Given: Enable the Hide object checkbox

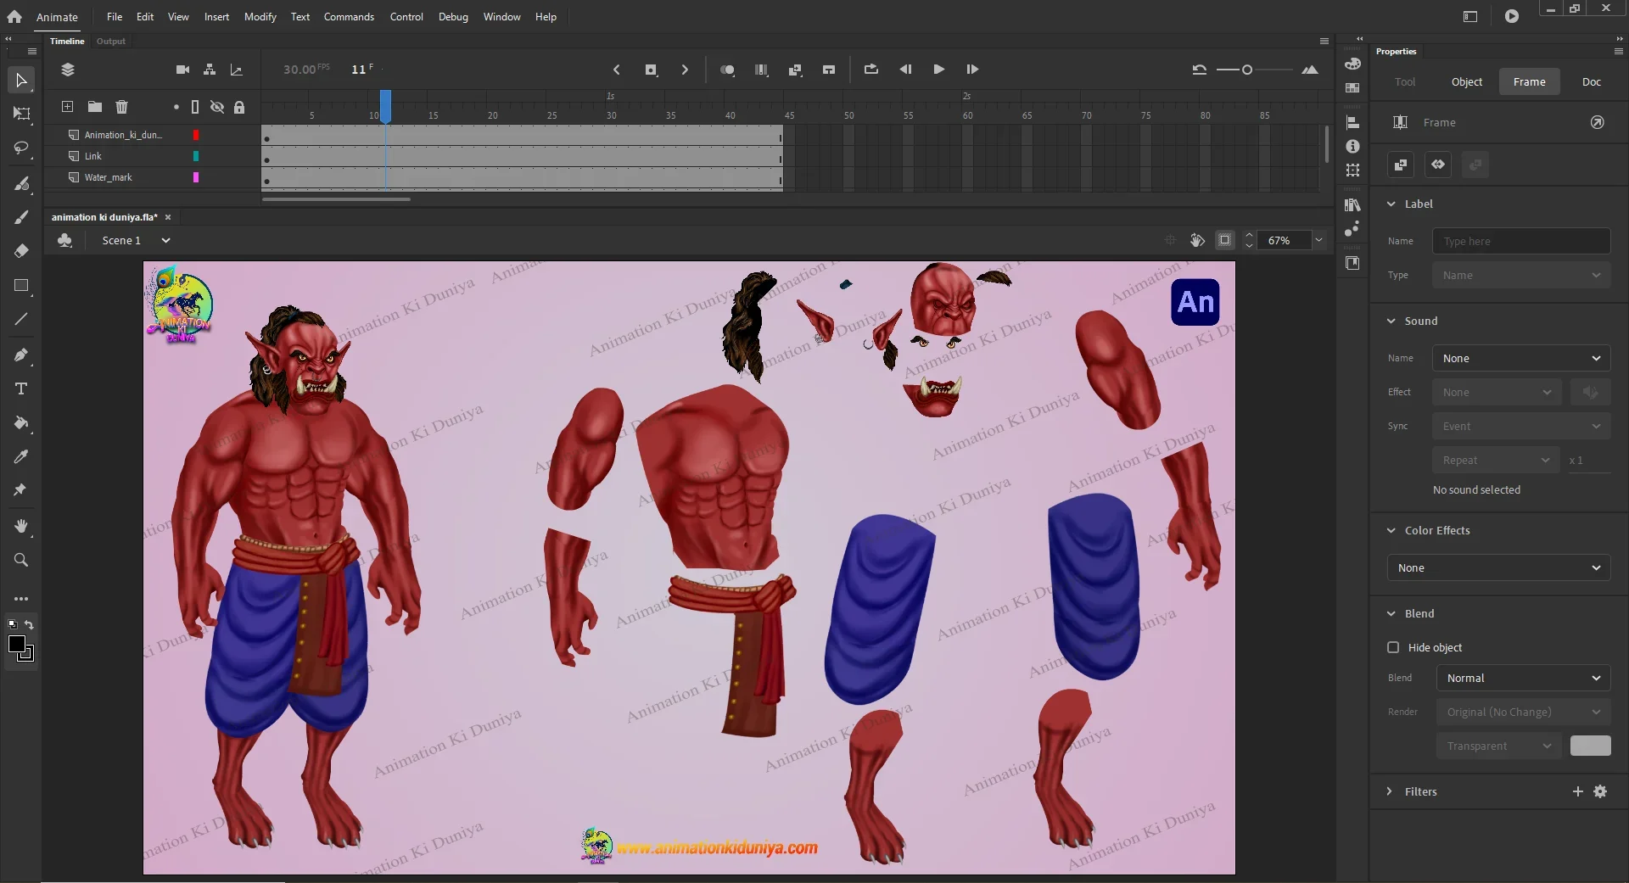Looking at the screenshot, I should point(1393,647).
